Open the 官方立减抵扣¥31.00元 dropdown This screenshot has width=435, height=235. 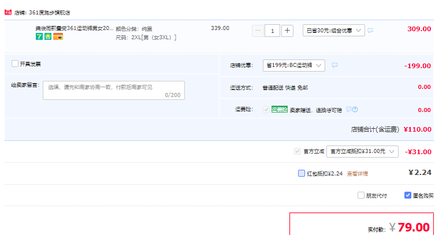(362, 152)
